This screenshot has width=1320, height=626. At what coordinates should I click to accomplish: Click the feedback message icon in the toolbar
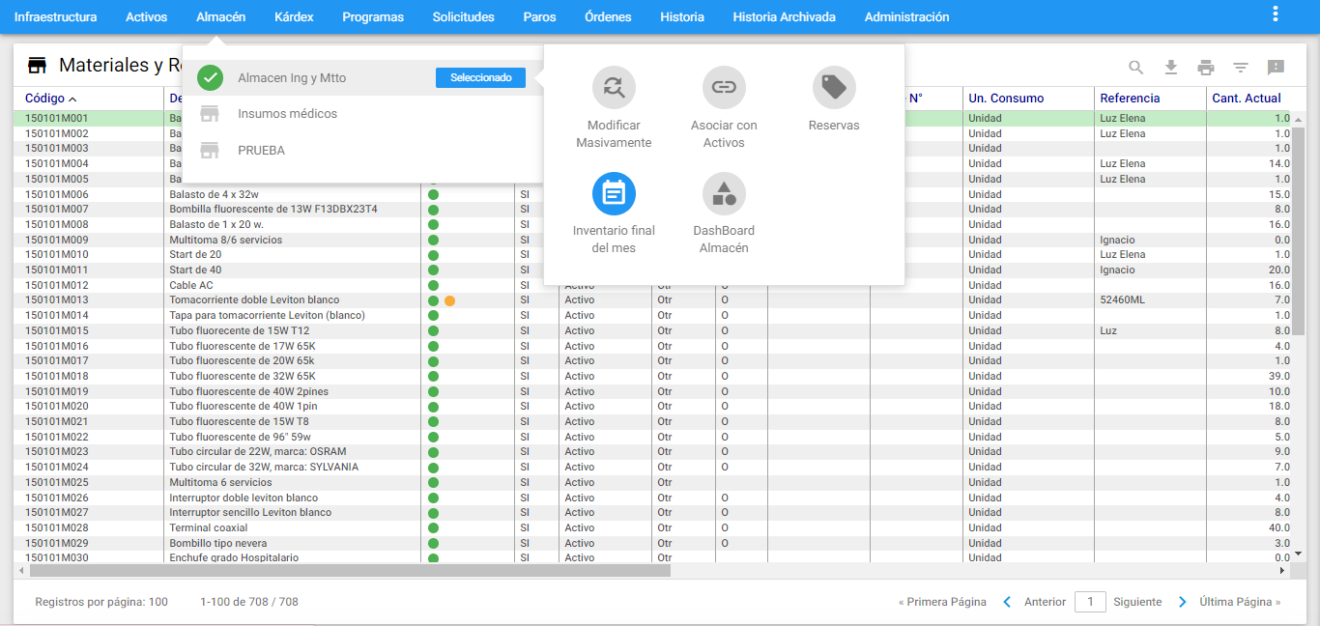pos(1276,68)
